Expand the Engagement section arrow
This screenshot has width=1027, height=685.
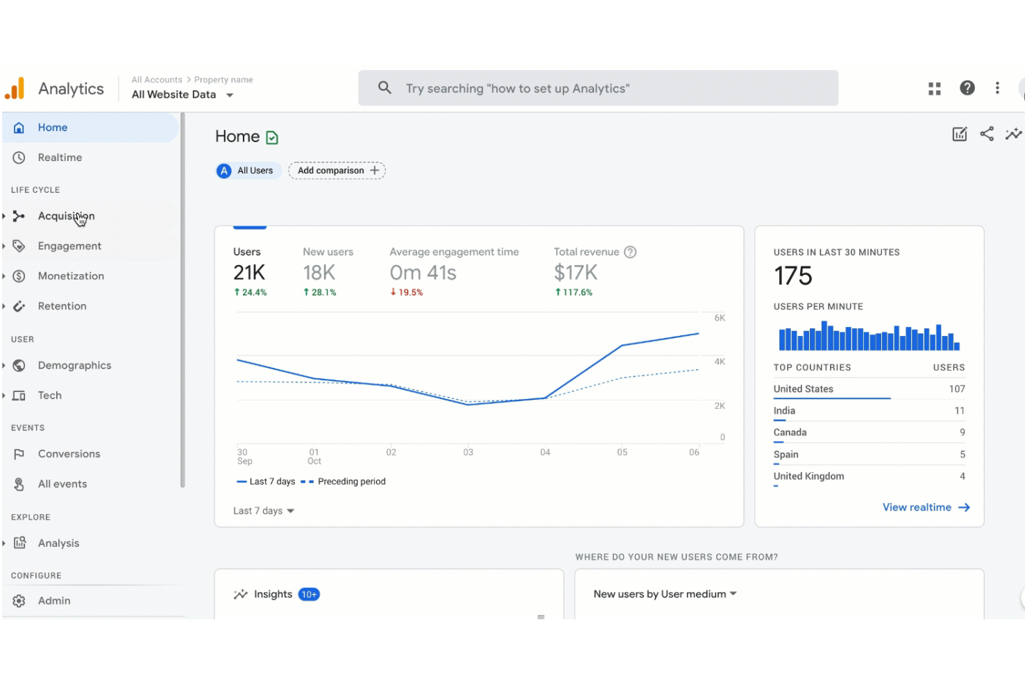(4, 246)
